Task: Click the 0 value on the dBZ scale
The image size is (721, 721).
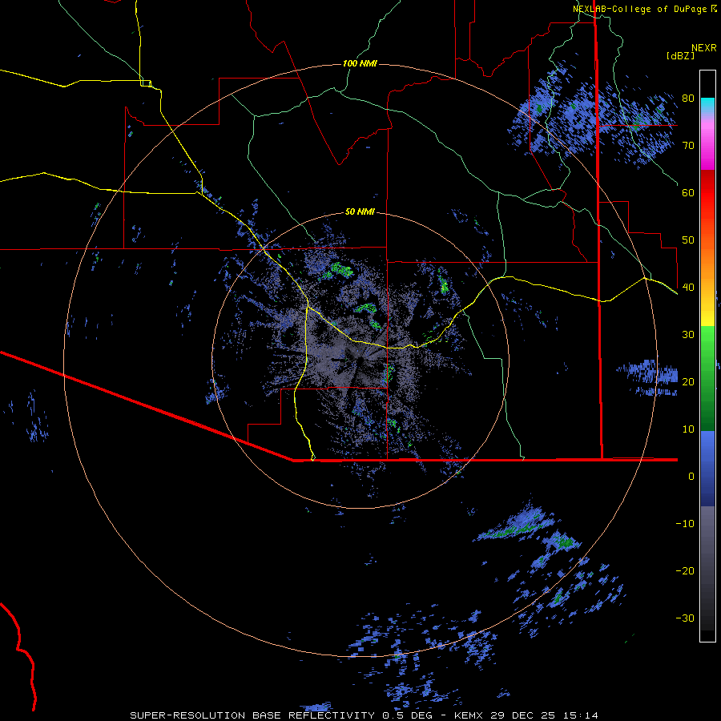Action: click(x=691, y=477)
